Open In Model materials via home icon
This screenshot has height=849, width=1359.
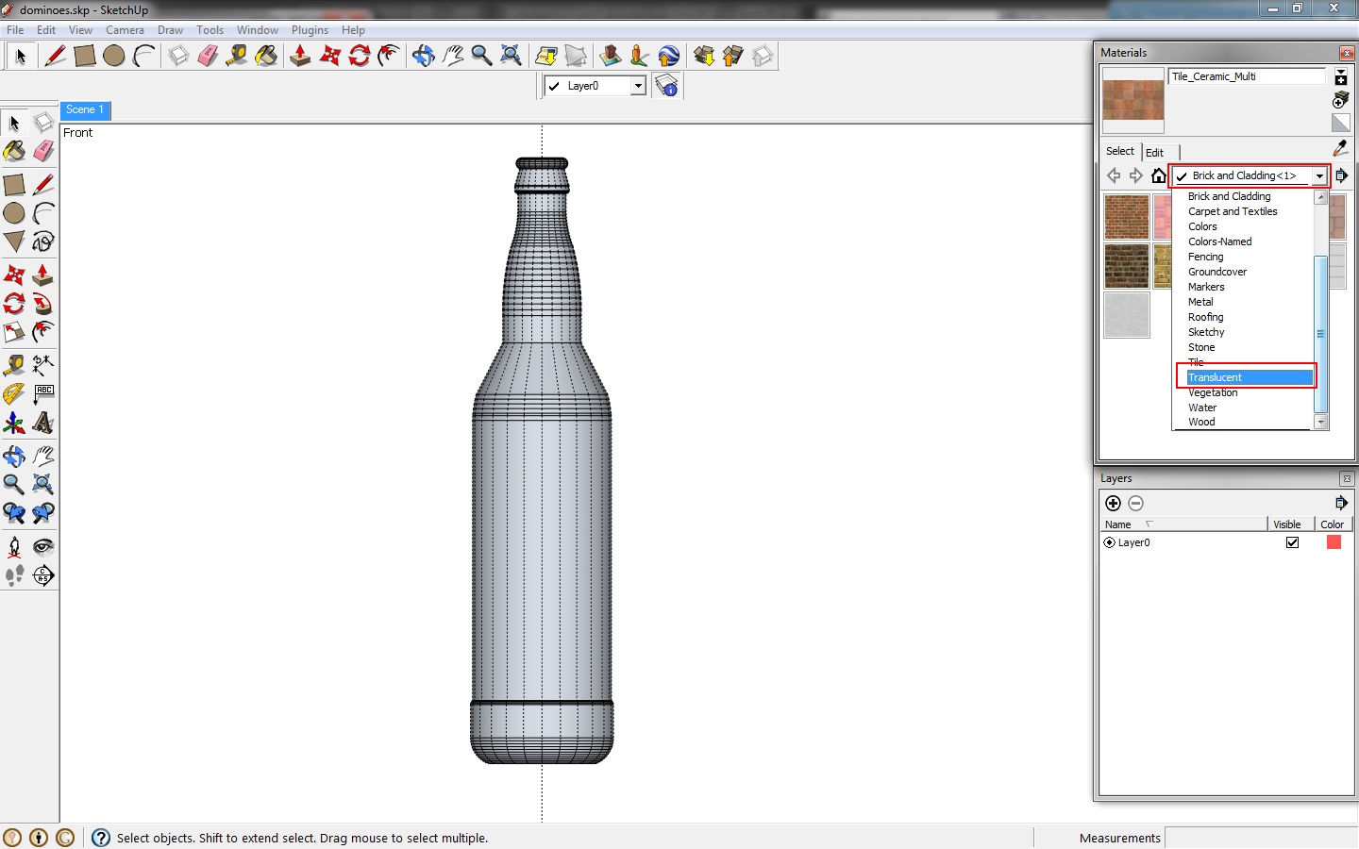click(1159, 175)
